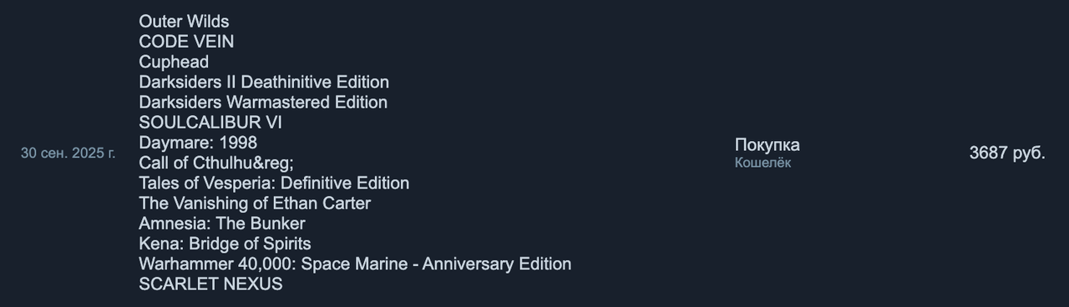Screen dimensions: 1069x307
Task: Open Darksiders II Deathinitive Edition entry
Action: [x=264, y=82]
